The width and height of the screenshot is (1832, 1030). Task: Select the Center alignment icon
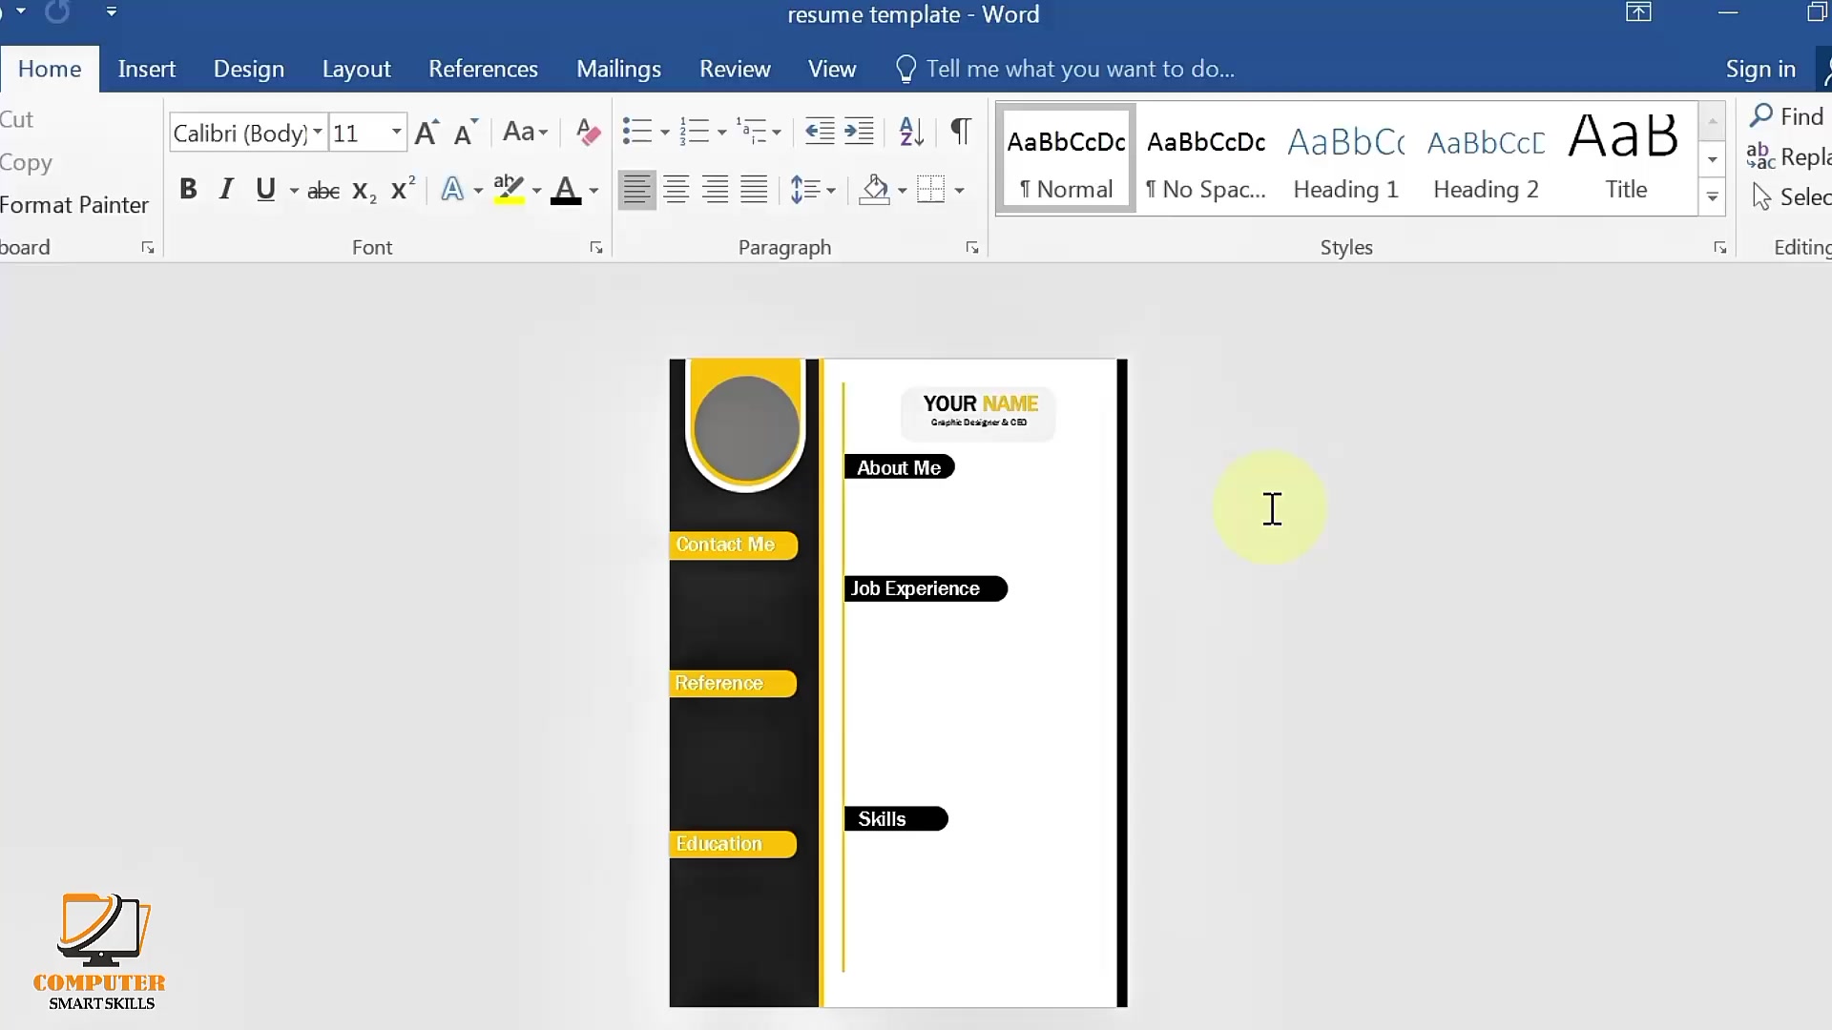(677, 190)
